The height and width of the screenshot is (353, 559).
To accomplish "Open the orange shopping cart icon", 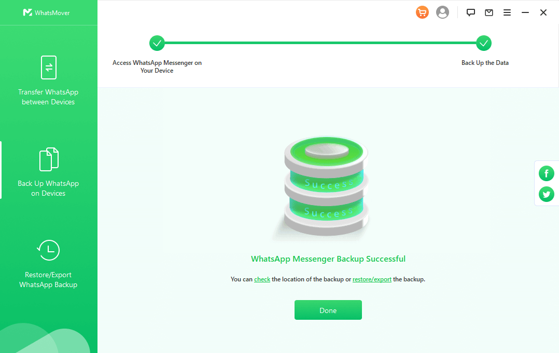I will coord(422,12).
